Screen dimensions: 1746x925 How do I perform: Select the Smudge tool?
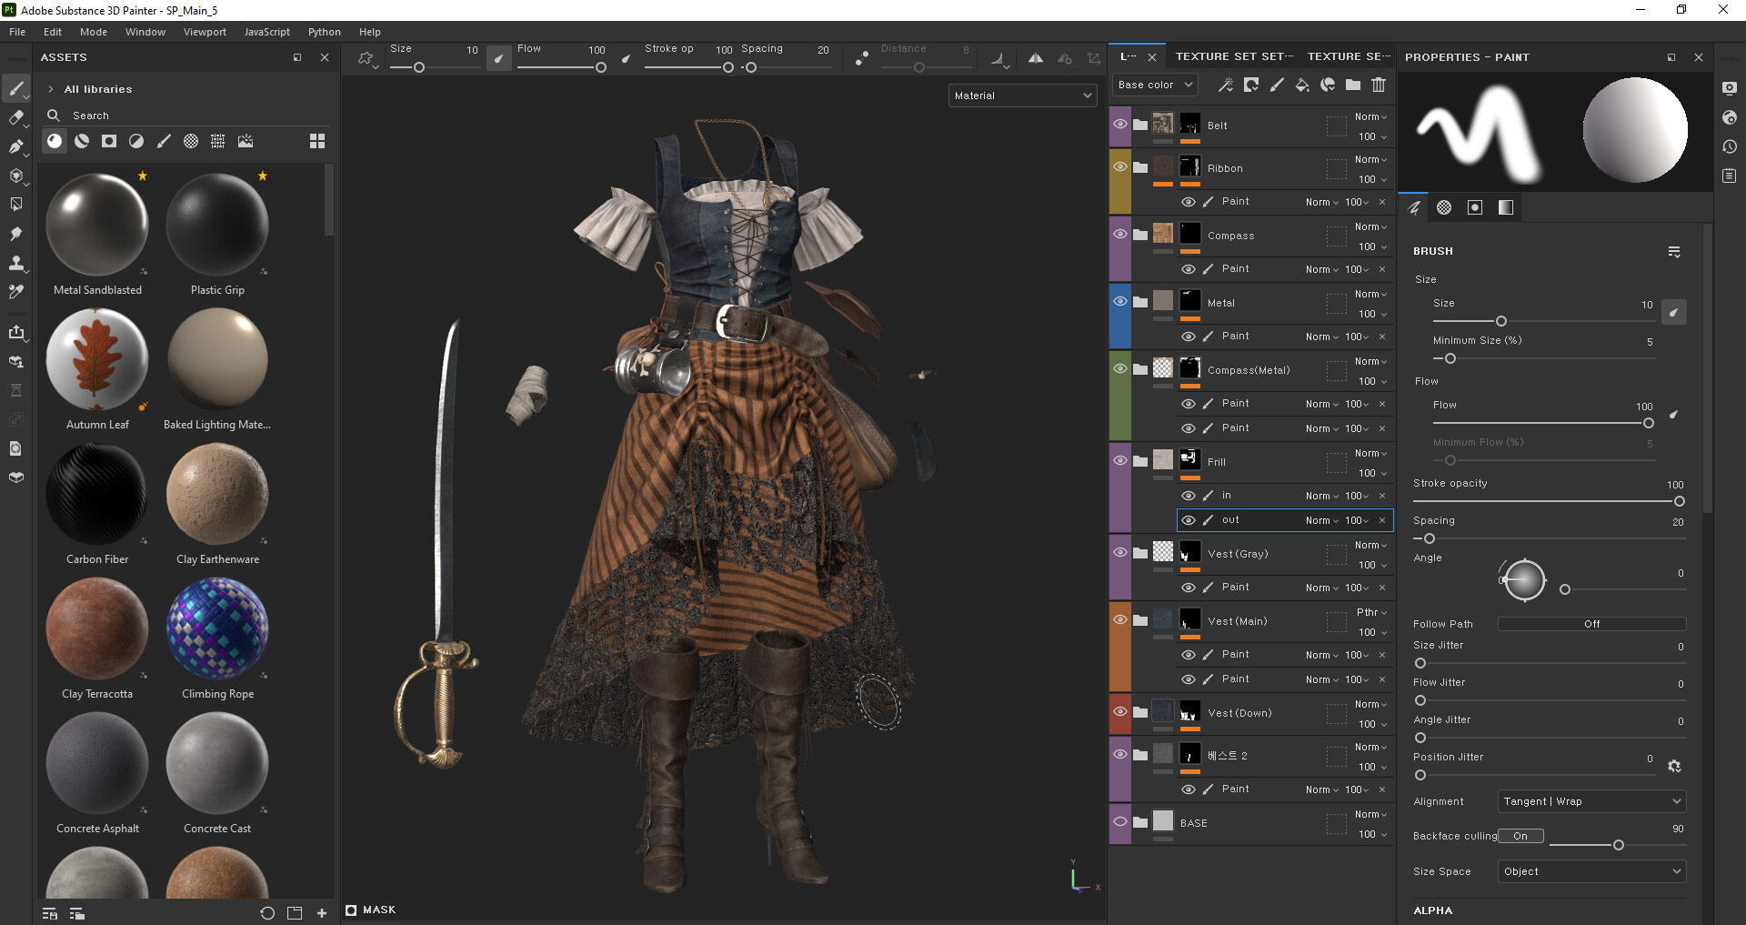click(x=15, y=234)
